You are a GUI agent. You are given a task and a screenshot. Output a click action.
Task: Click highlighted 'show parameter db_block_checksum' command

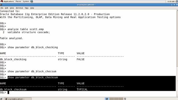33,77
